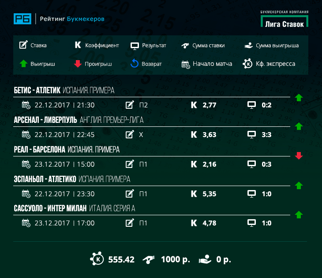Click the green Выигрыш arrow in legend

pyautogui.click(x=24, y=63)
